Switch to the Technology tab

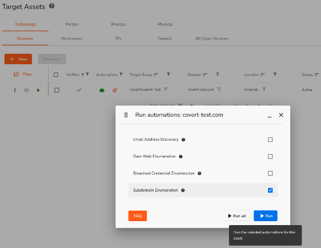[25, 24]
